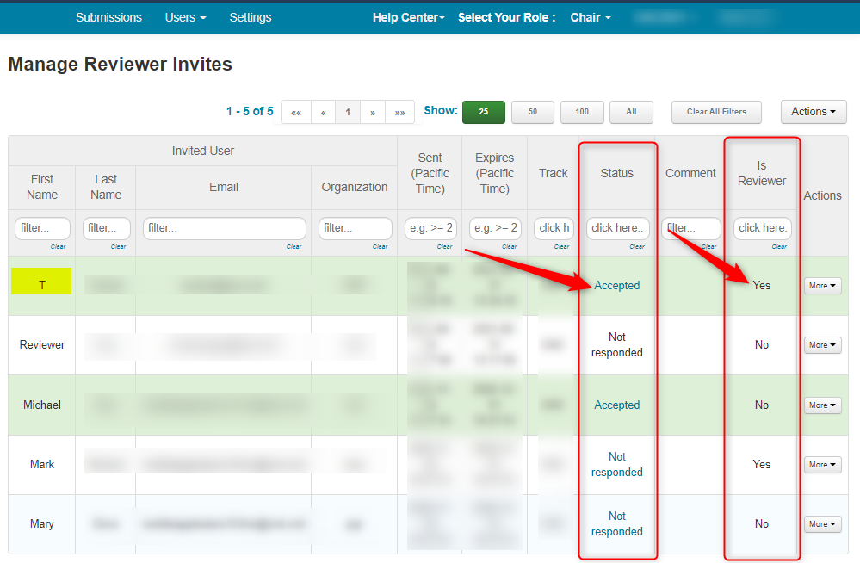Clear the Expires time filter
860x563 pixels.
[x=510, y=247]
